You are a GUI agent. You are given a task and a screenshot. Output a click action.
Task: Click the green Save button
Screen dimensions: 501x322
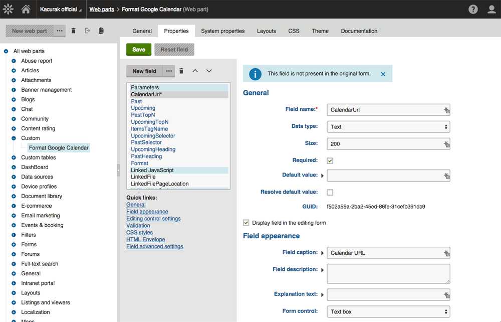(x=139, y=50)
